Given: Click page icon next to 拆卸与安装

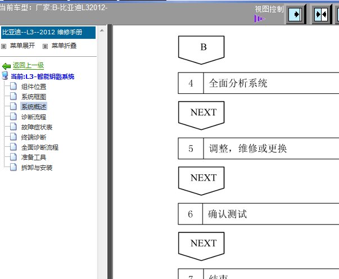Looking at the screenshot, I should [x=13, y=167].
